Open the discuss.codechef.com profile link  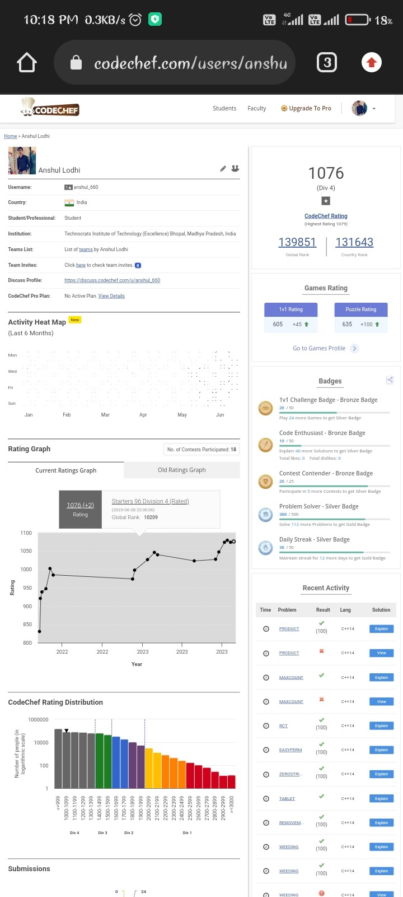(x=112, y=280)
